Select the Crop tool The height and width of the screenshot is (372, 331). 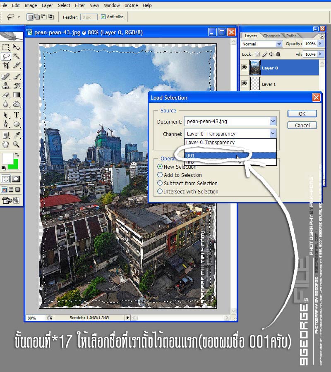coord(6,65)
